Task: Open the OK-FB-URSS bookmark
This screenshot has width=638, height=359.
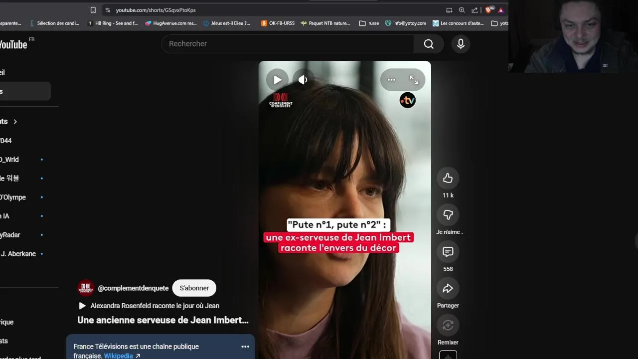Action: [x=278, y=23]
